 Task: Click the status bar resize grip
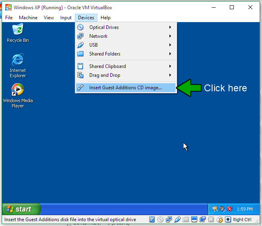click(x=257, y=221)
